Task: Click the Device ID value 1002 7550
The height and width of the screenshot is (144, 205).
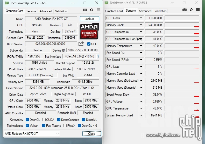Action: 83,50
